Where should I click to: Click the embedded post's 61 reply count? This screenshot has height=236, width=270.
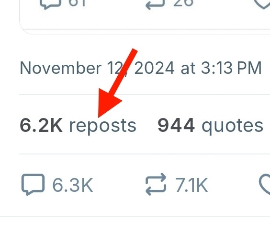tap(77, 3)
